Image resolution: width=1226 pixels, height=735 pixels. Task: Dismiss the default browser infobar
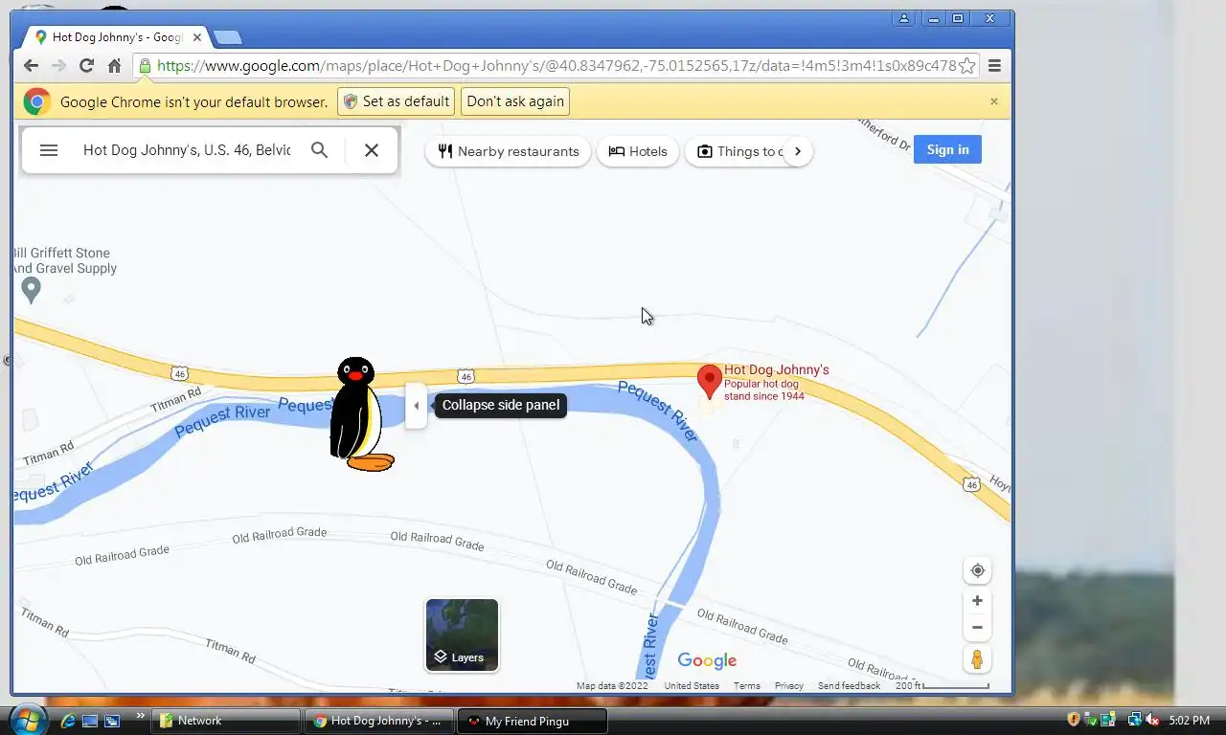(x=994, y=101)
